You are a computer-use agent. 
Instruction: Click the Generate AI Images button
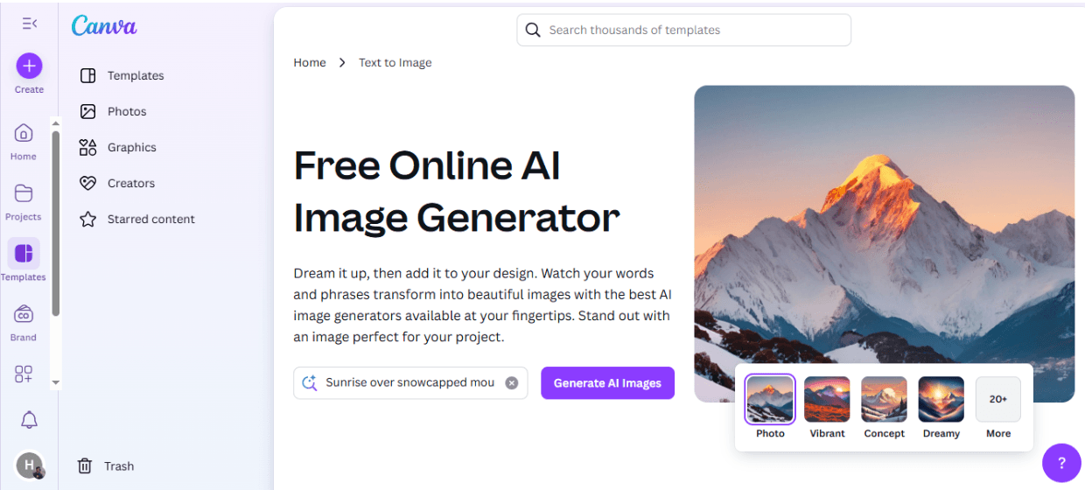[x=607, y=383]
